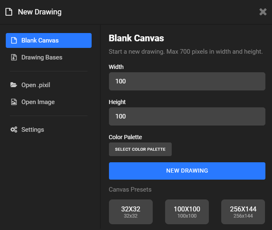Screen dimensions: 272x230
Task: Choose the Open .pixil text label
Action: 35,85
